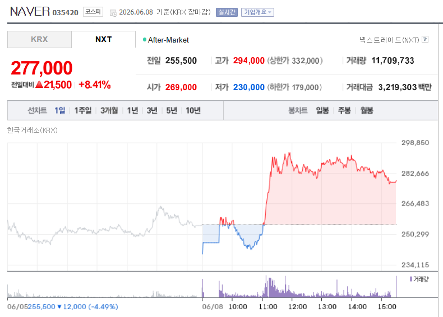Click the stock code 035420

pyautogui.click(x=65, y=13)
